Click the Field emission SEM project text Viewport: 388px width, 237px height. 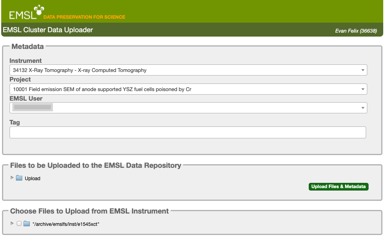coord(102,89)
